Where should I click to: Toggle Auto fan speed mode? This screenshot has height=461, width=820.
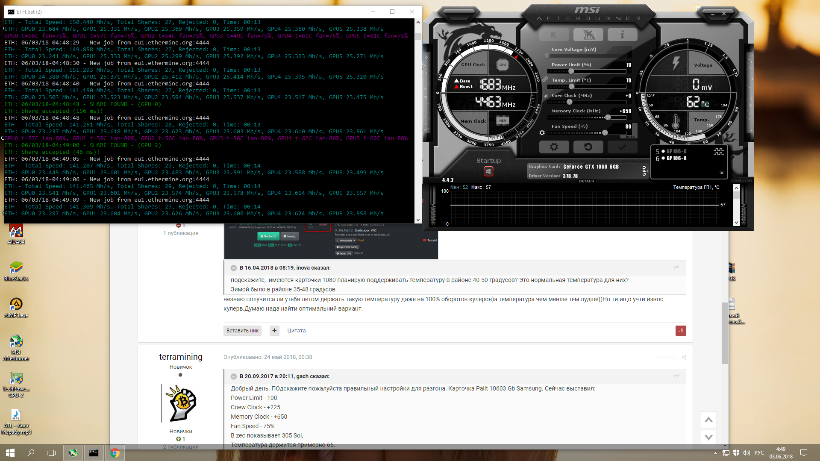630,137
